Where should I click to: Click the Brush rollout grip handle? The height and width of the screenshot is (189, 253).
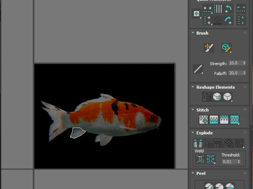click(x=245, y=33)
